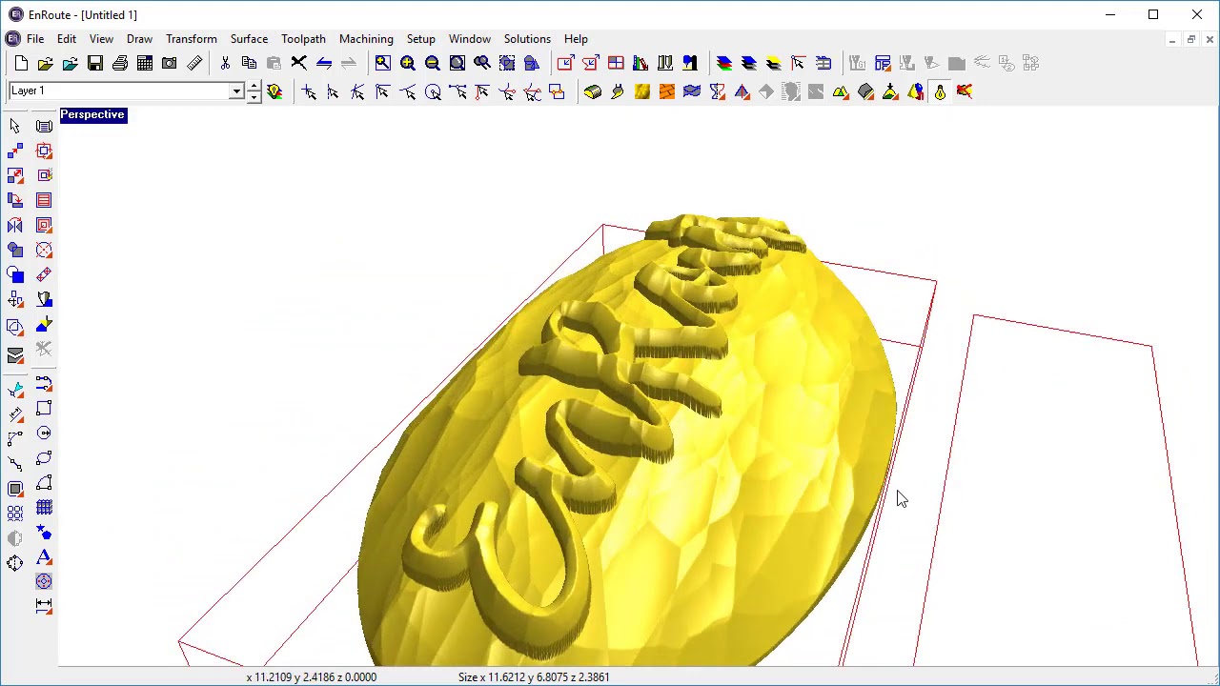
Task: Click the cursor coordinates 'x 11.2109' readout
Action: [312, 677]
